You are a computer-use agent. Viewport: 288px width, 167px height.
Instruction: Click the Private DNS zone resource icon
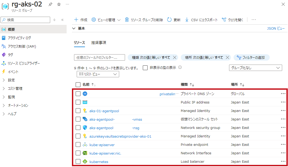tap(85, 94)
